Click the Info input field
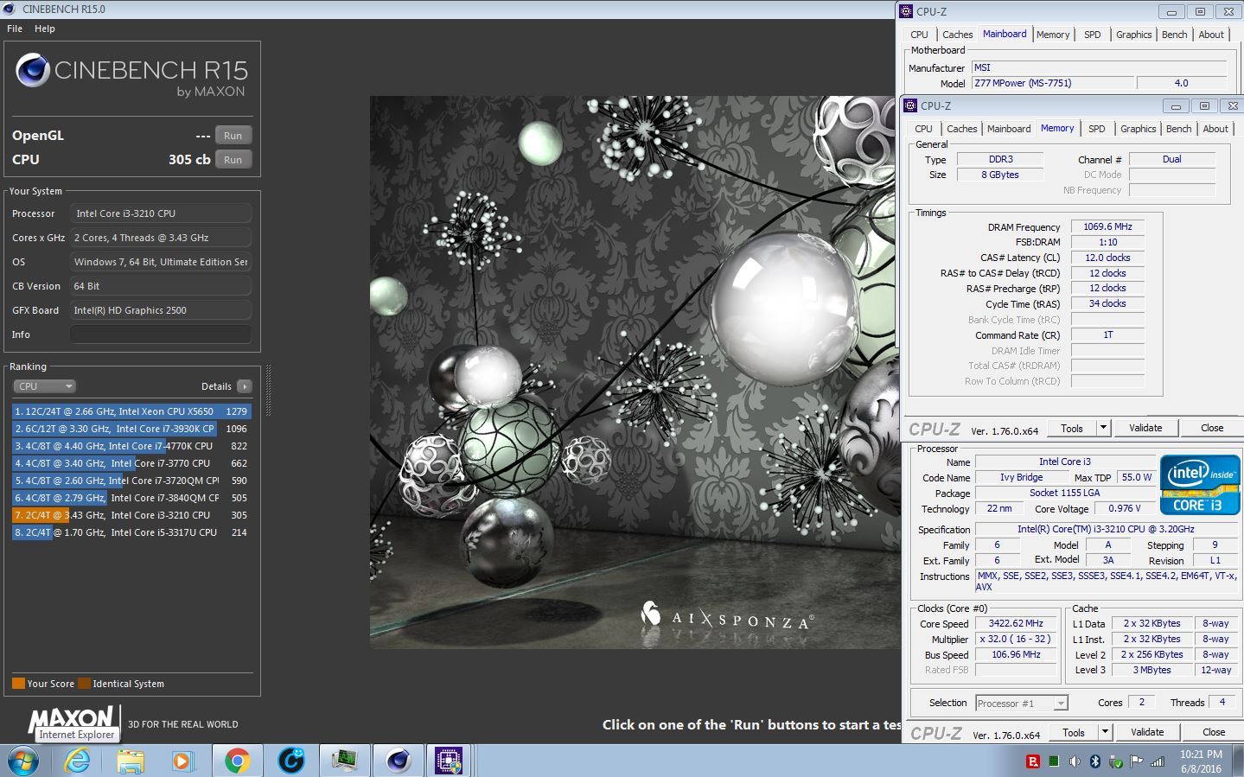Viewport: 1244px width, 777px height. (x=161, y=334)
